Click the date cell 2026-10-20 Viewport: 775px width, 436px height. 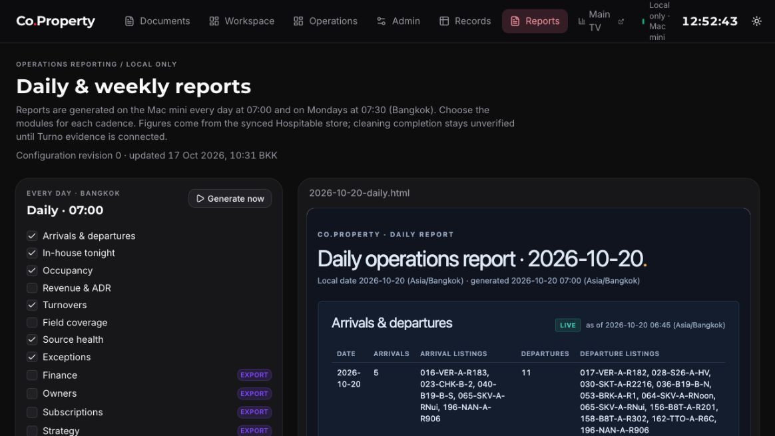[348, 379]
